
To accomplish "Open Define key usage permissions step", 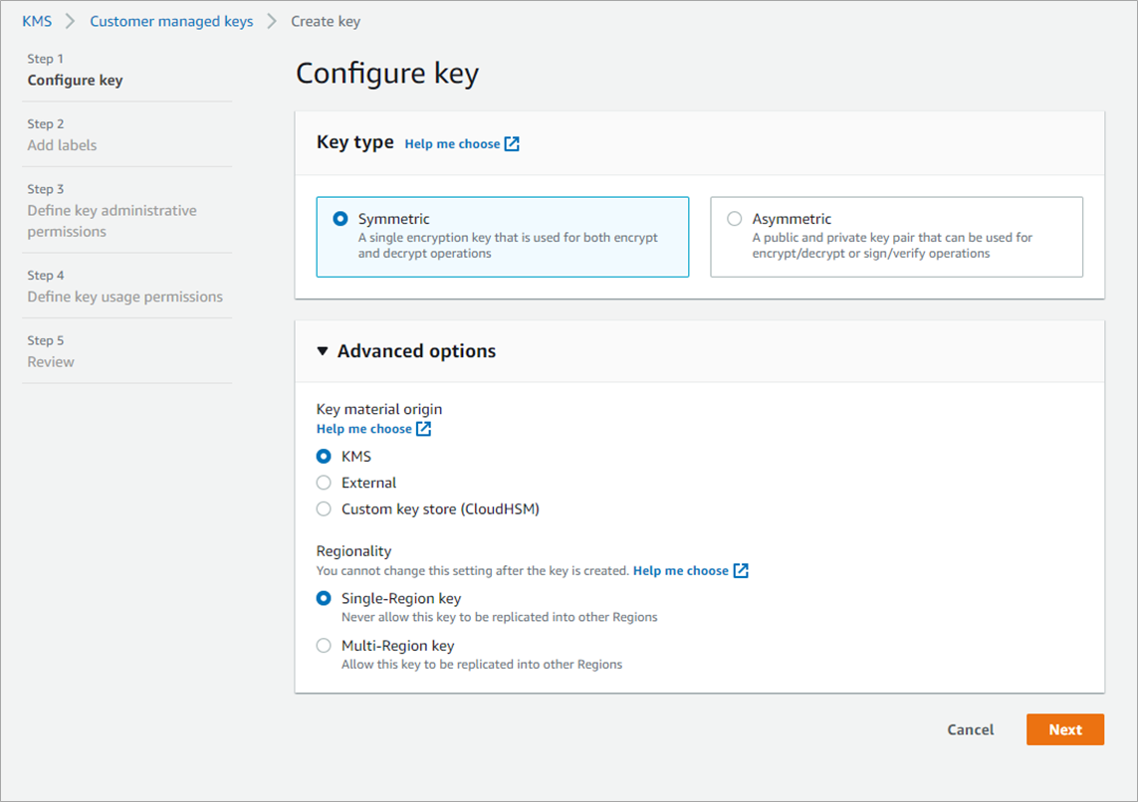I will click(124, 297).
